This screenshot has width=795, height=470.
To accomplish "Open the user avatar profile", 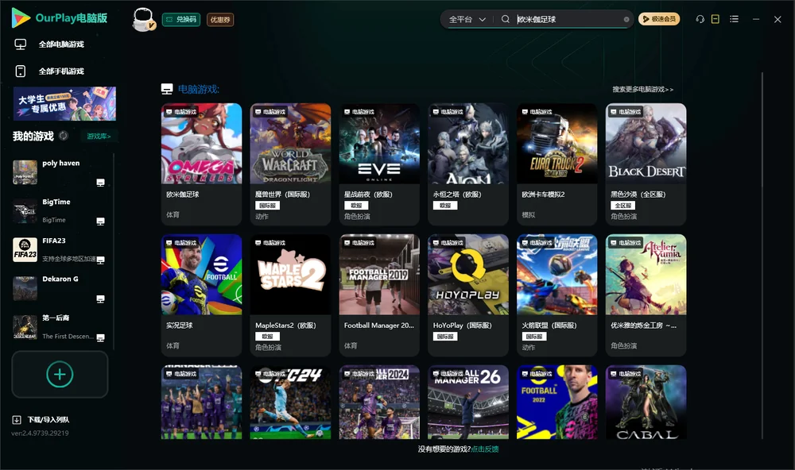I will [x=143, y=19].
